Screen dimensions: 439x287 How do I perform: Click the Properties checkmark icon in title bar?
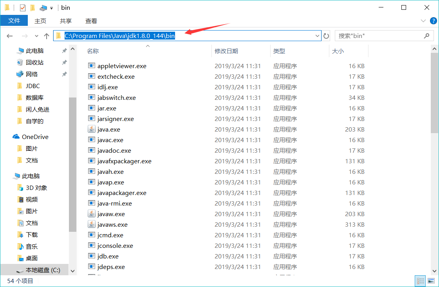click(23, 8)
